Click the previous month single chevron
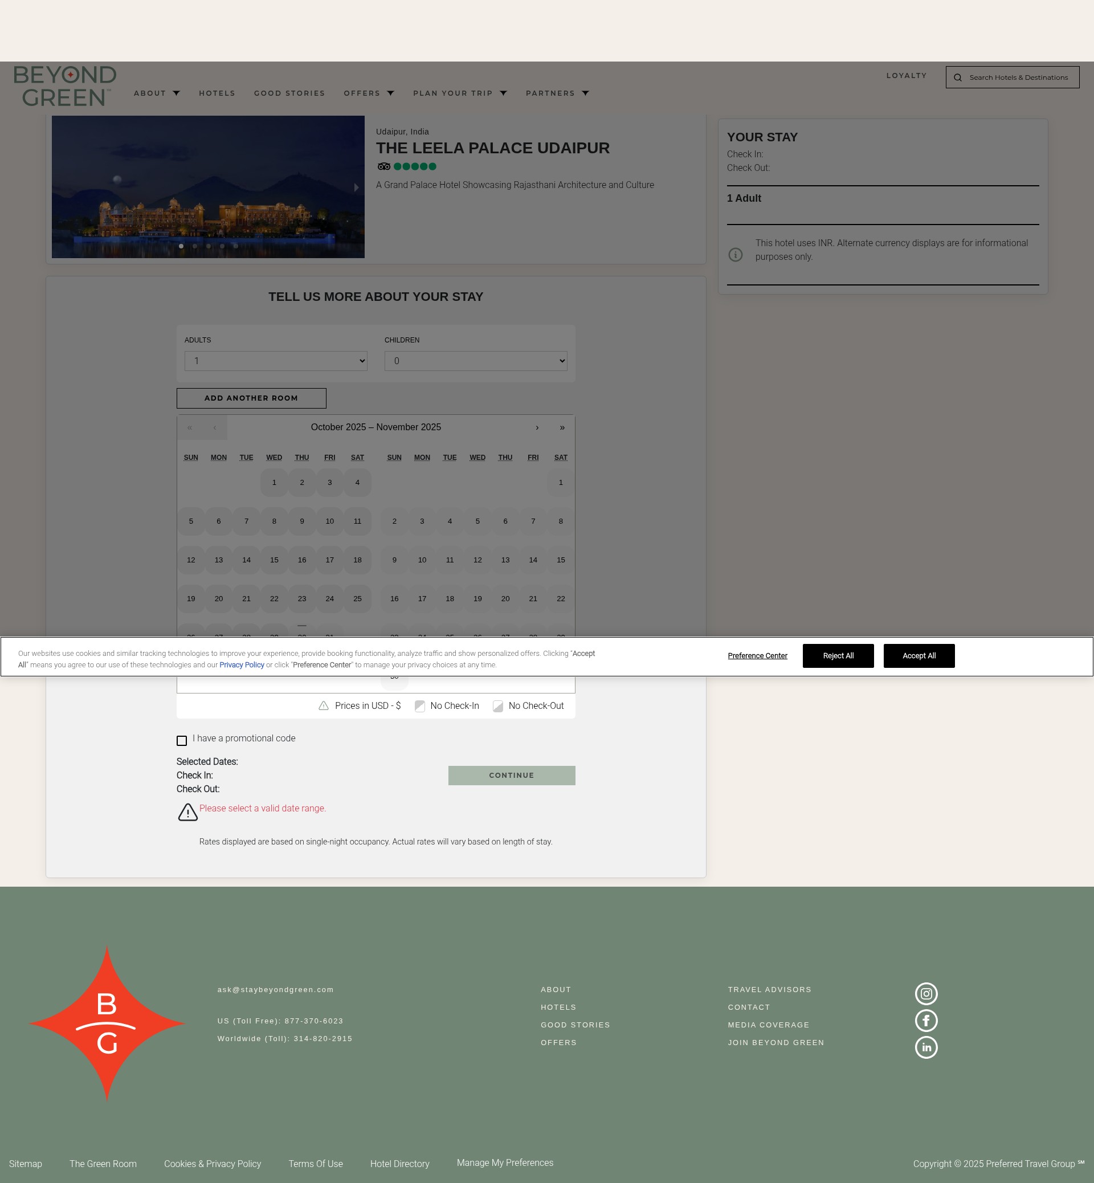The image size is (1094, 1183). coord(214,427)
